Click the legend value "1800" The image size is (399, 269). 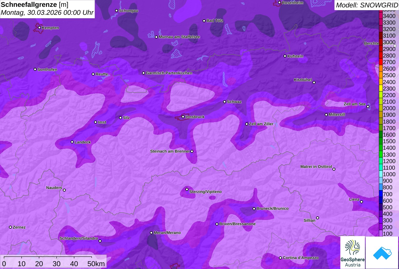click(389, 122)
